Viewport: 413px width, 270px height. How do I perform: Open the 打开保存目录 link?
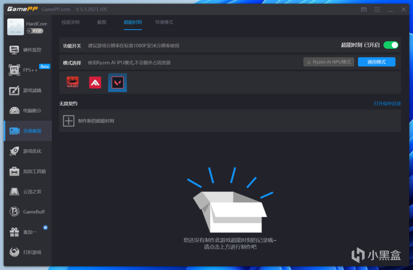pos(388,104)
